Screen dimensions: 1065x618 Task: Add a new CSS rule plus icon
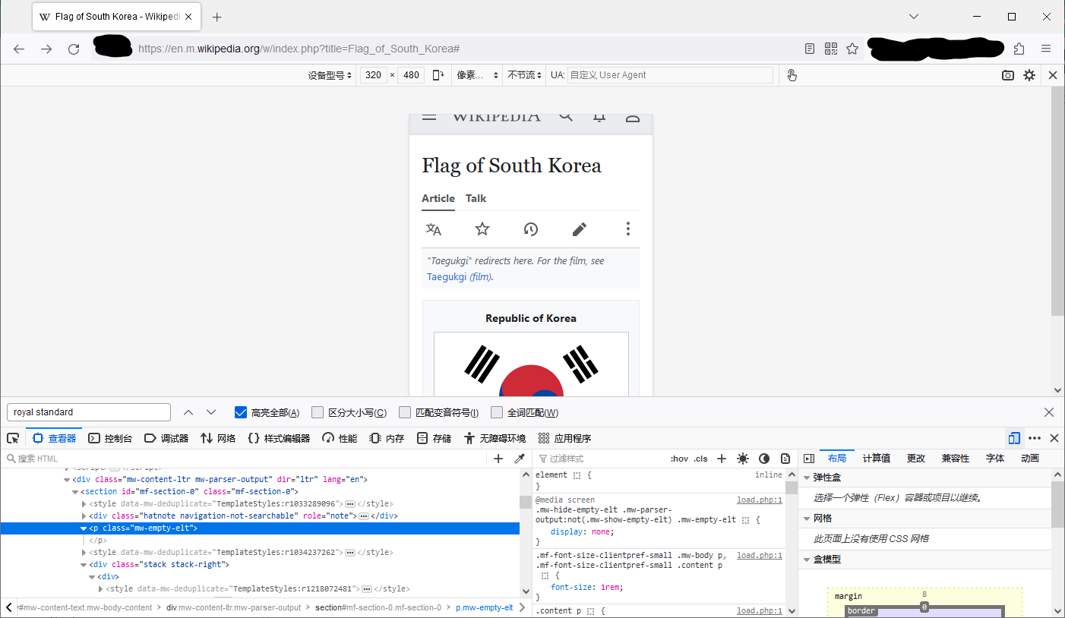[x=722, y=459]
